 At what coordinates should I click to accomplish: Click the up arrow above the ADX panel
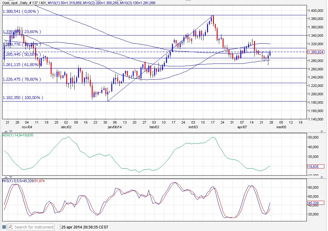[x=6, y=131]
